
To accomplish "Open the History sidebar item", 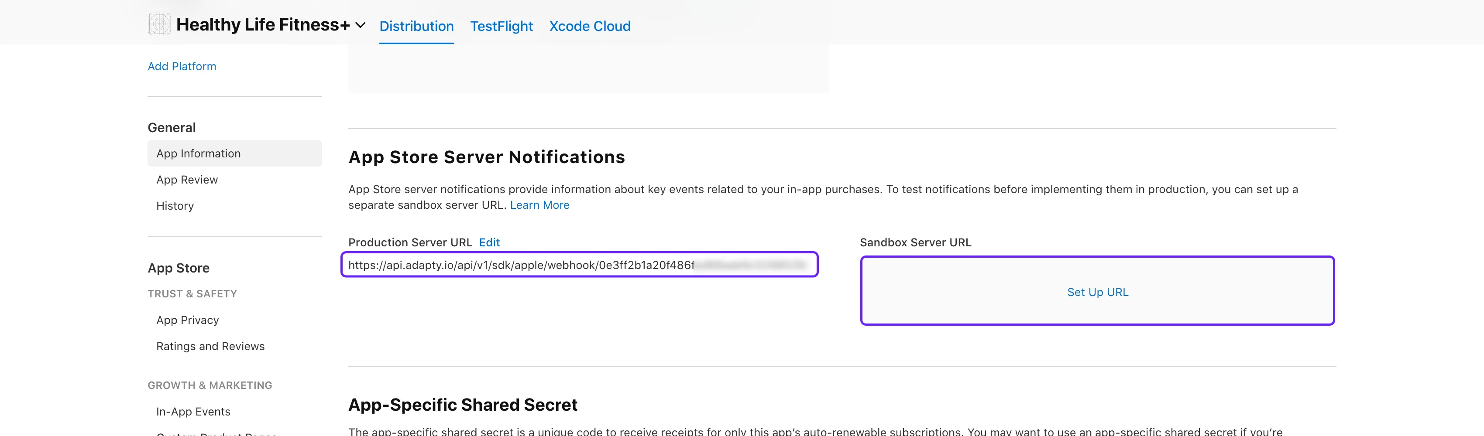I will pos(175,206).
